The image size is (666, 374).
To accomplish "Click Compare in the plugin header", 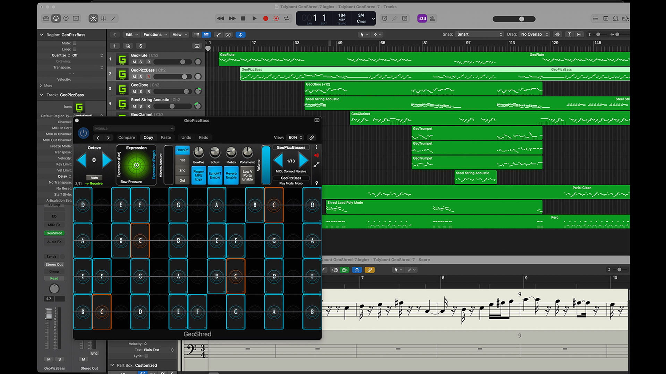I will [127, 137].
